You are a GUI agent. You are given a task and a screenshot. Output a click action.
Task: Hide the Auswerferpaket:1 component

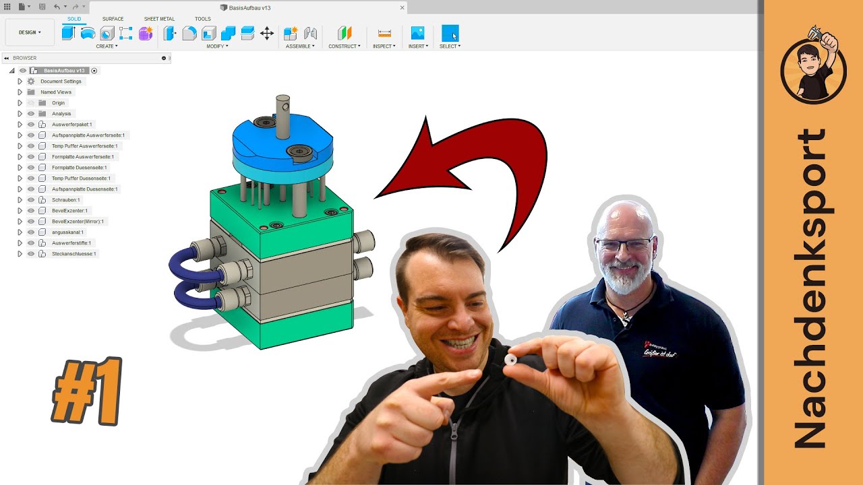click(x=31, y=125)
